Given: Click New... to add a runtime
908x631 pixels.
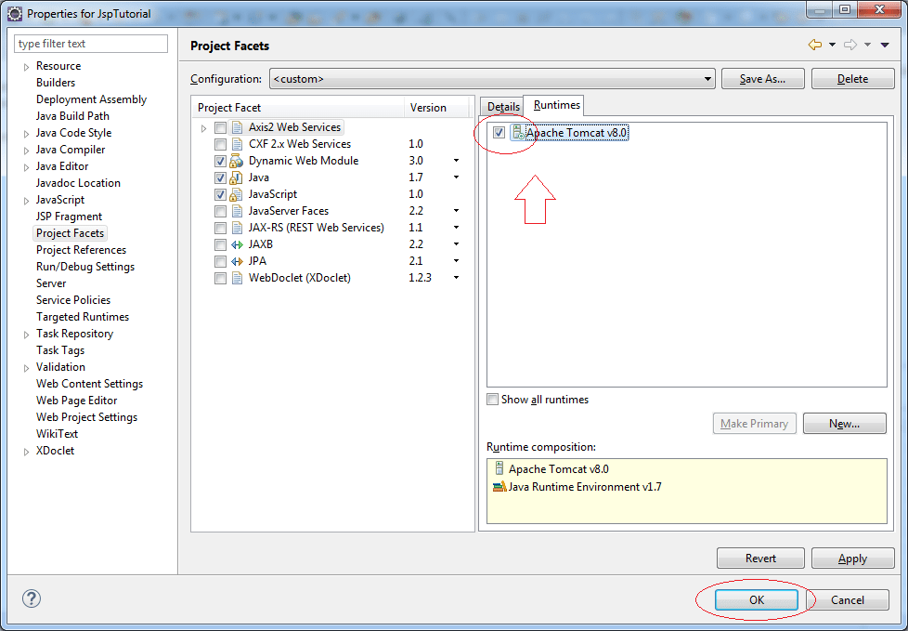Looking at the screenshot, I should coord(844,423).
